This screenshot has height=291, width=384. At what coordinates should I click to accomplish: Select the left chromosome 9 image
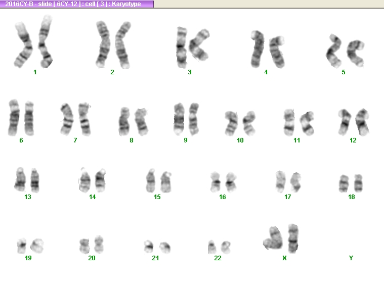click(x=179, y=119)
